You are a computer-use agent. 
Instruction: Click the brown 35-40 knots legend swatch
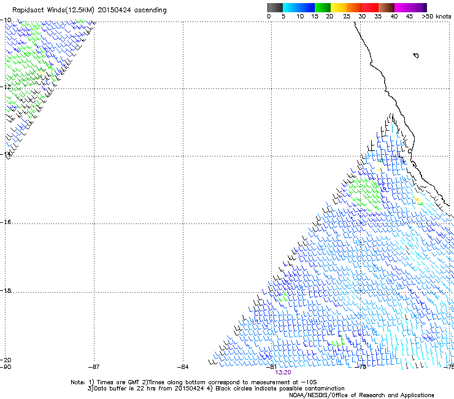387,7
